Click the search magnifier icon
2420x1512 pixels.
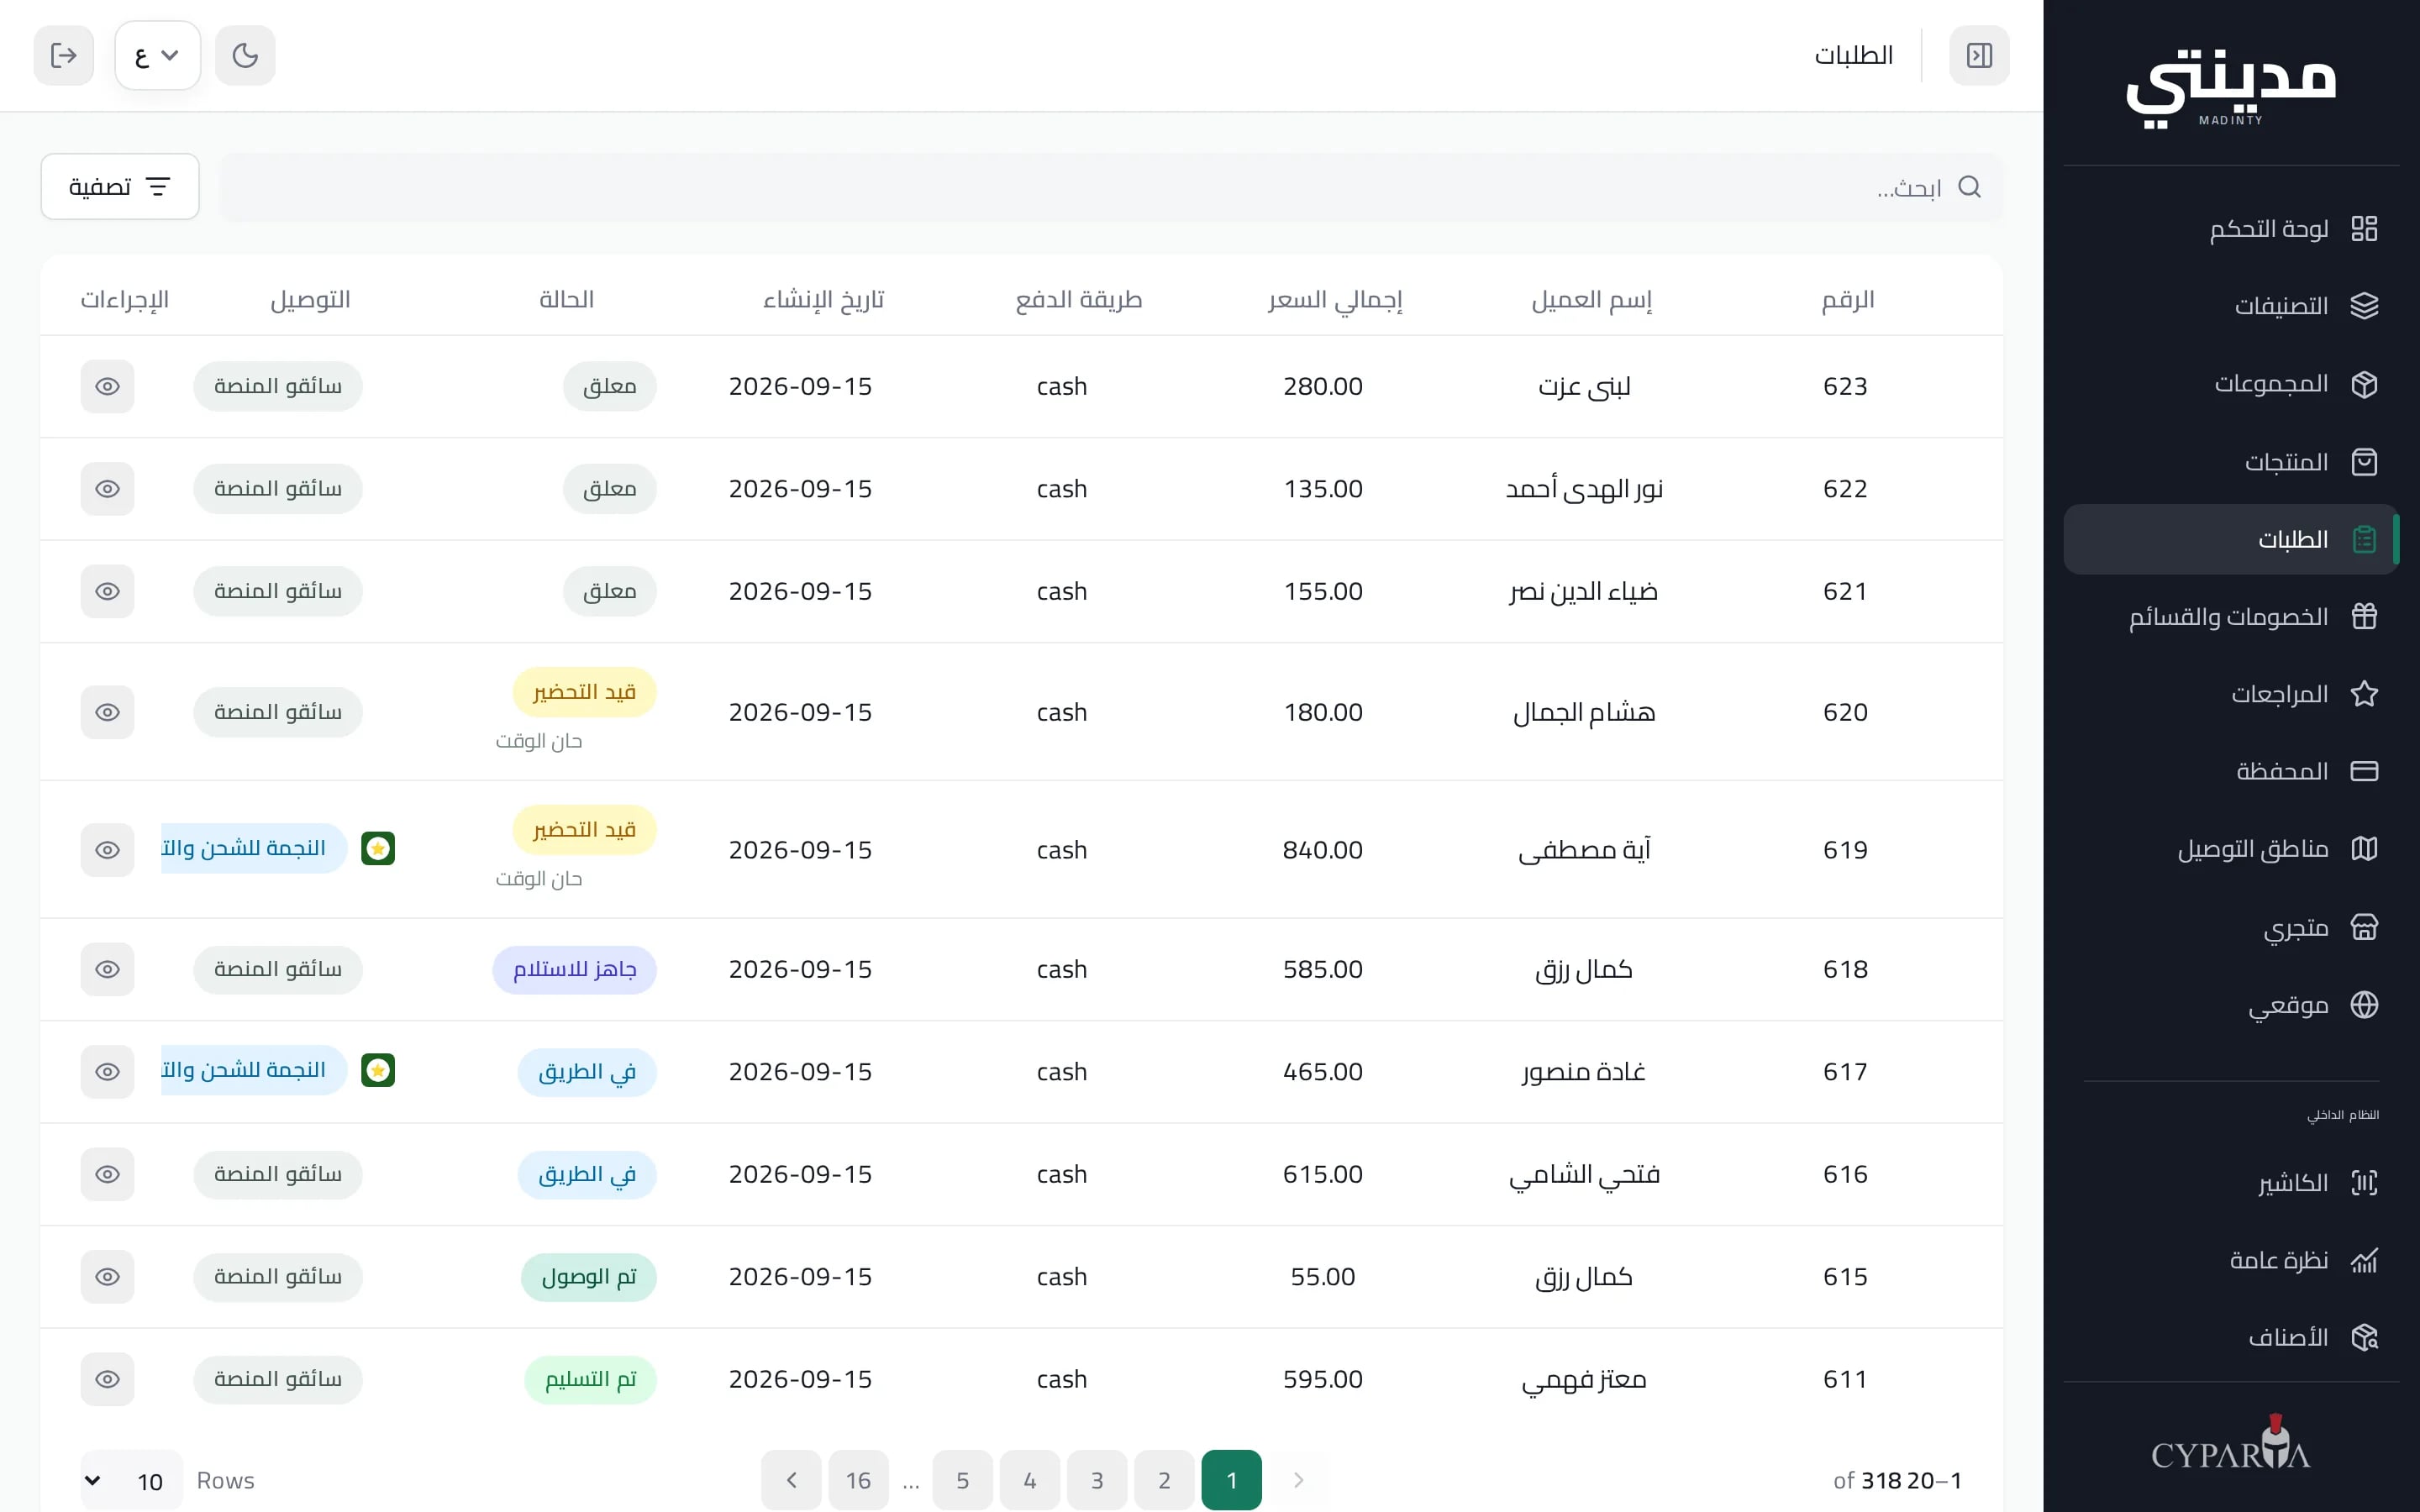click(x=1969, y=187)
